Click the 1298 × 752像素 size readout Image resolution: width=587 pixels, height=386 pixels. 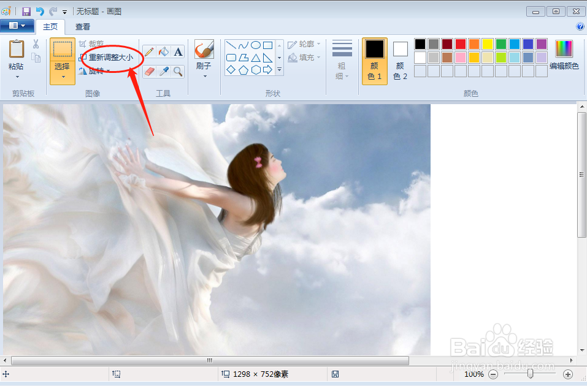[261, 374]
